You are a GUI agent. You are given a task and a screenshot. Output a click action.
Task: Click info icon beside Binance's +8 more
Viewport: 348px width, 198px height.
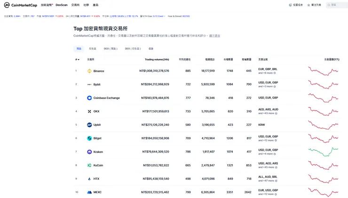[275, 73]
